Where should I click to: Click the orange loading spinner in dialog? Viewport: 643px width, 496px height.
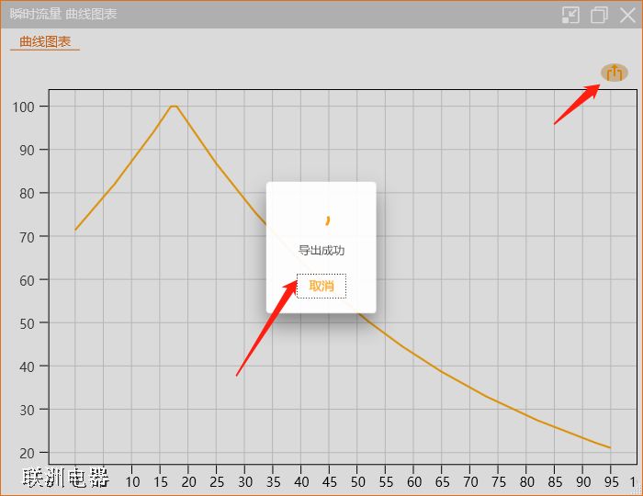327,220
